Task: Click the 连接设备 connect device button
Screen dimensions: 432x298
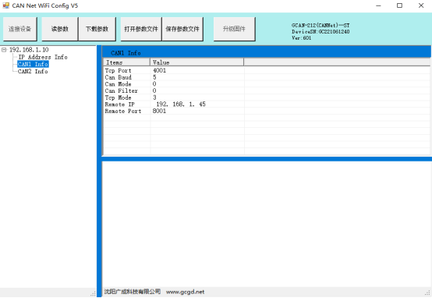Action: coord(19,29)
